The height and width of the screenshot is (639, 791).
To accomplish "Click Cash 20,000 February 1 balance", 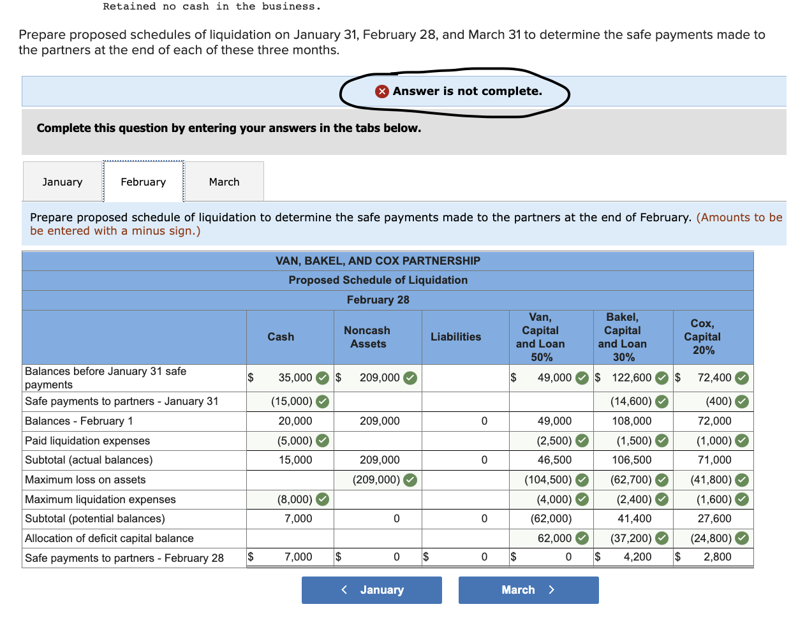I will tap(295, 421).
